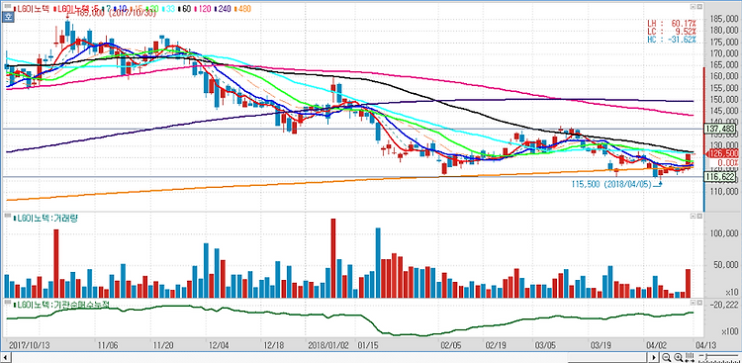Click the 100,000 volume axis label

pos(724,233)
